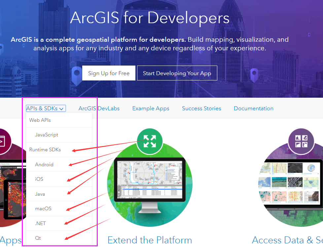This screenshot has width=323, height=247.
Task: Click the green expand-arrows Extend icon
Action: pyautogui.click(x=150, y=141)
